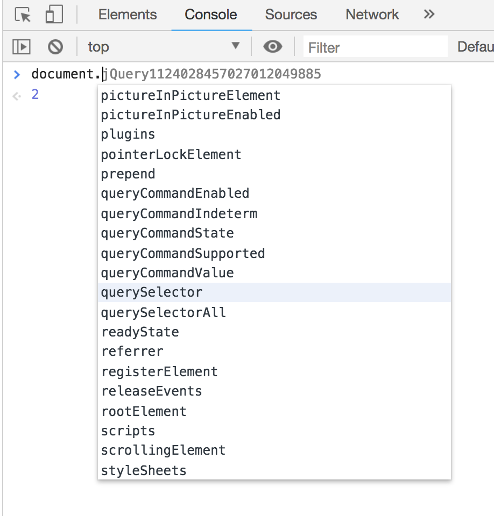The height and width of the screenshot is (516, 494).
Task: Focus the console Filter field
Action: point(376,47)
